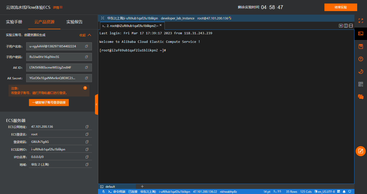
Task: Click the orange round edit notes button
Action: coord(361,151)
